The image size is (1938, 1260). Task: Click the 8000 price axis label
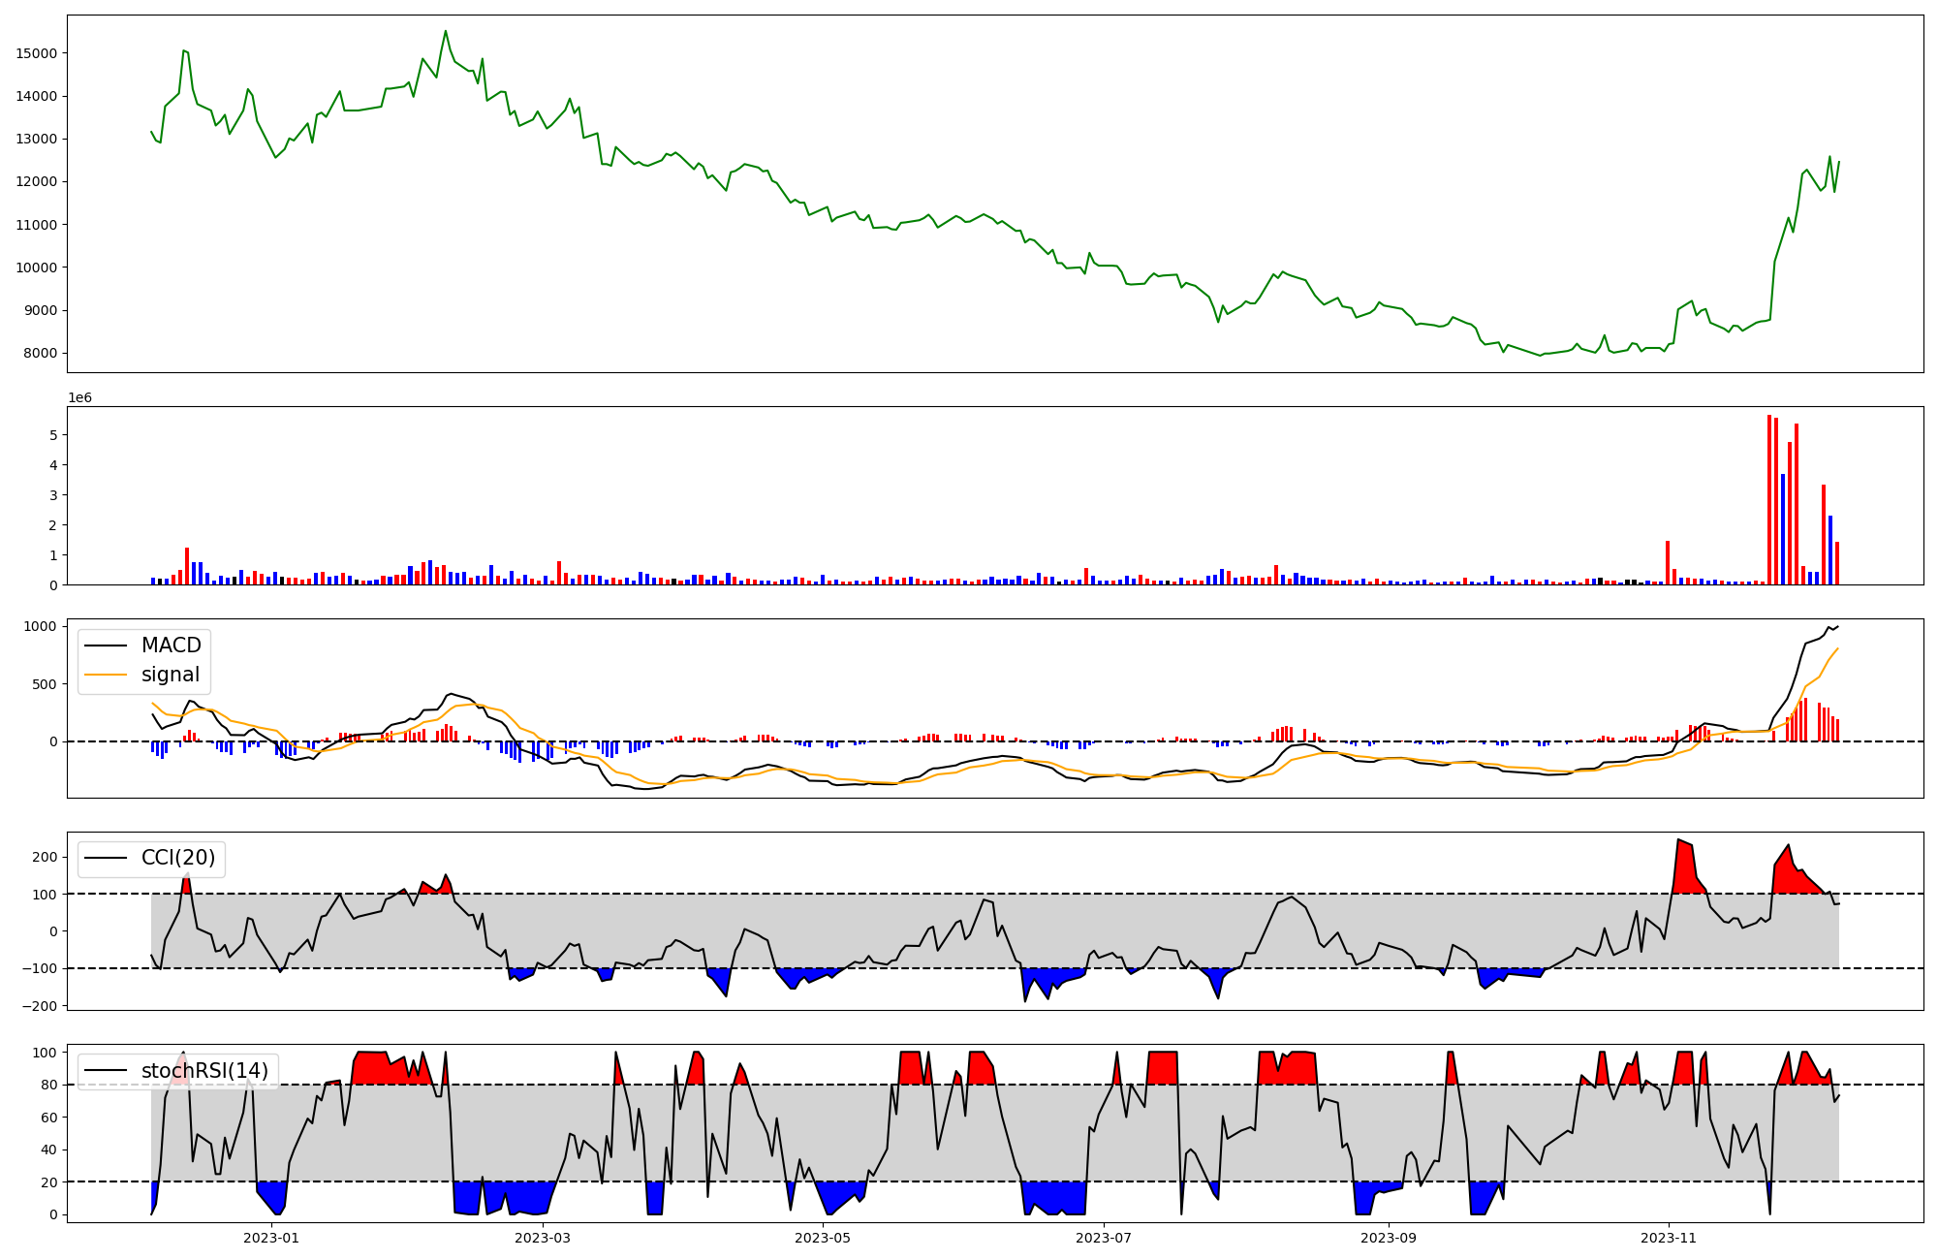tap(41, 353)
